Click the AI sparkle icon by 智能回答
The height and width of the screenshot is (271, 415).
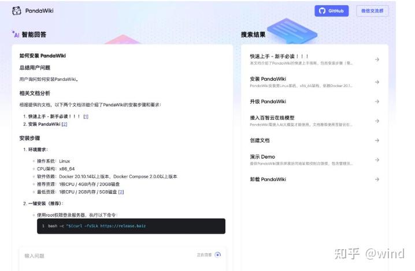coord(16,34)
